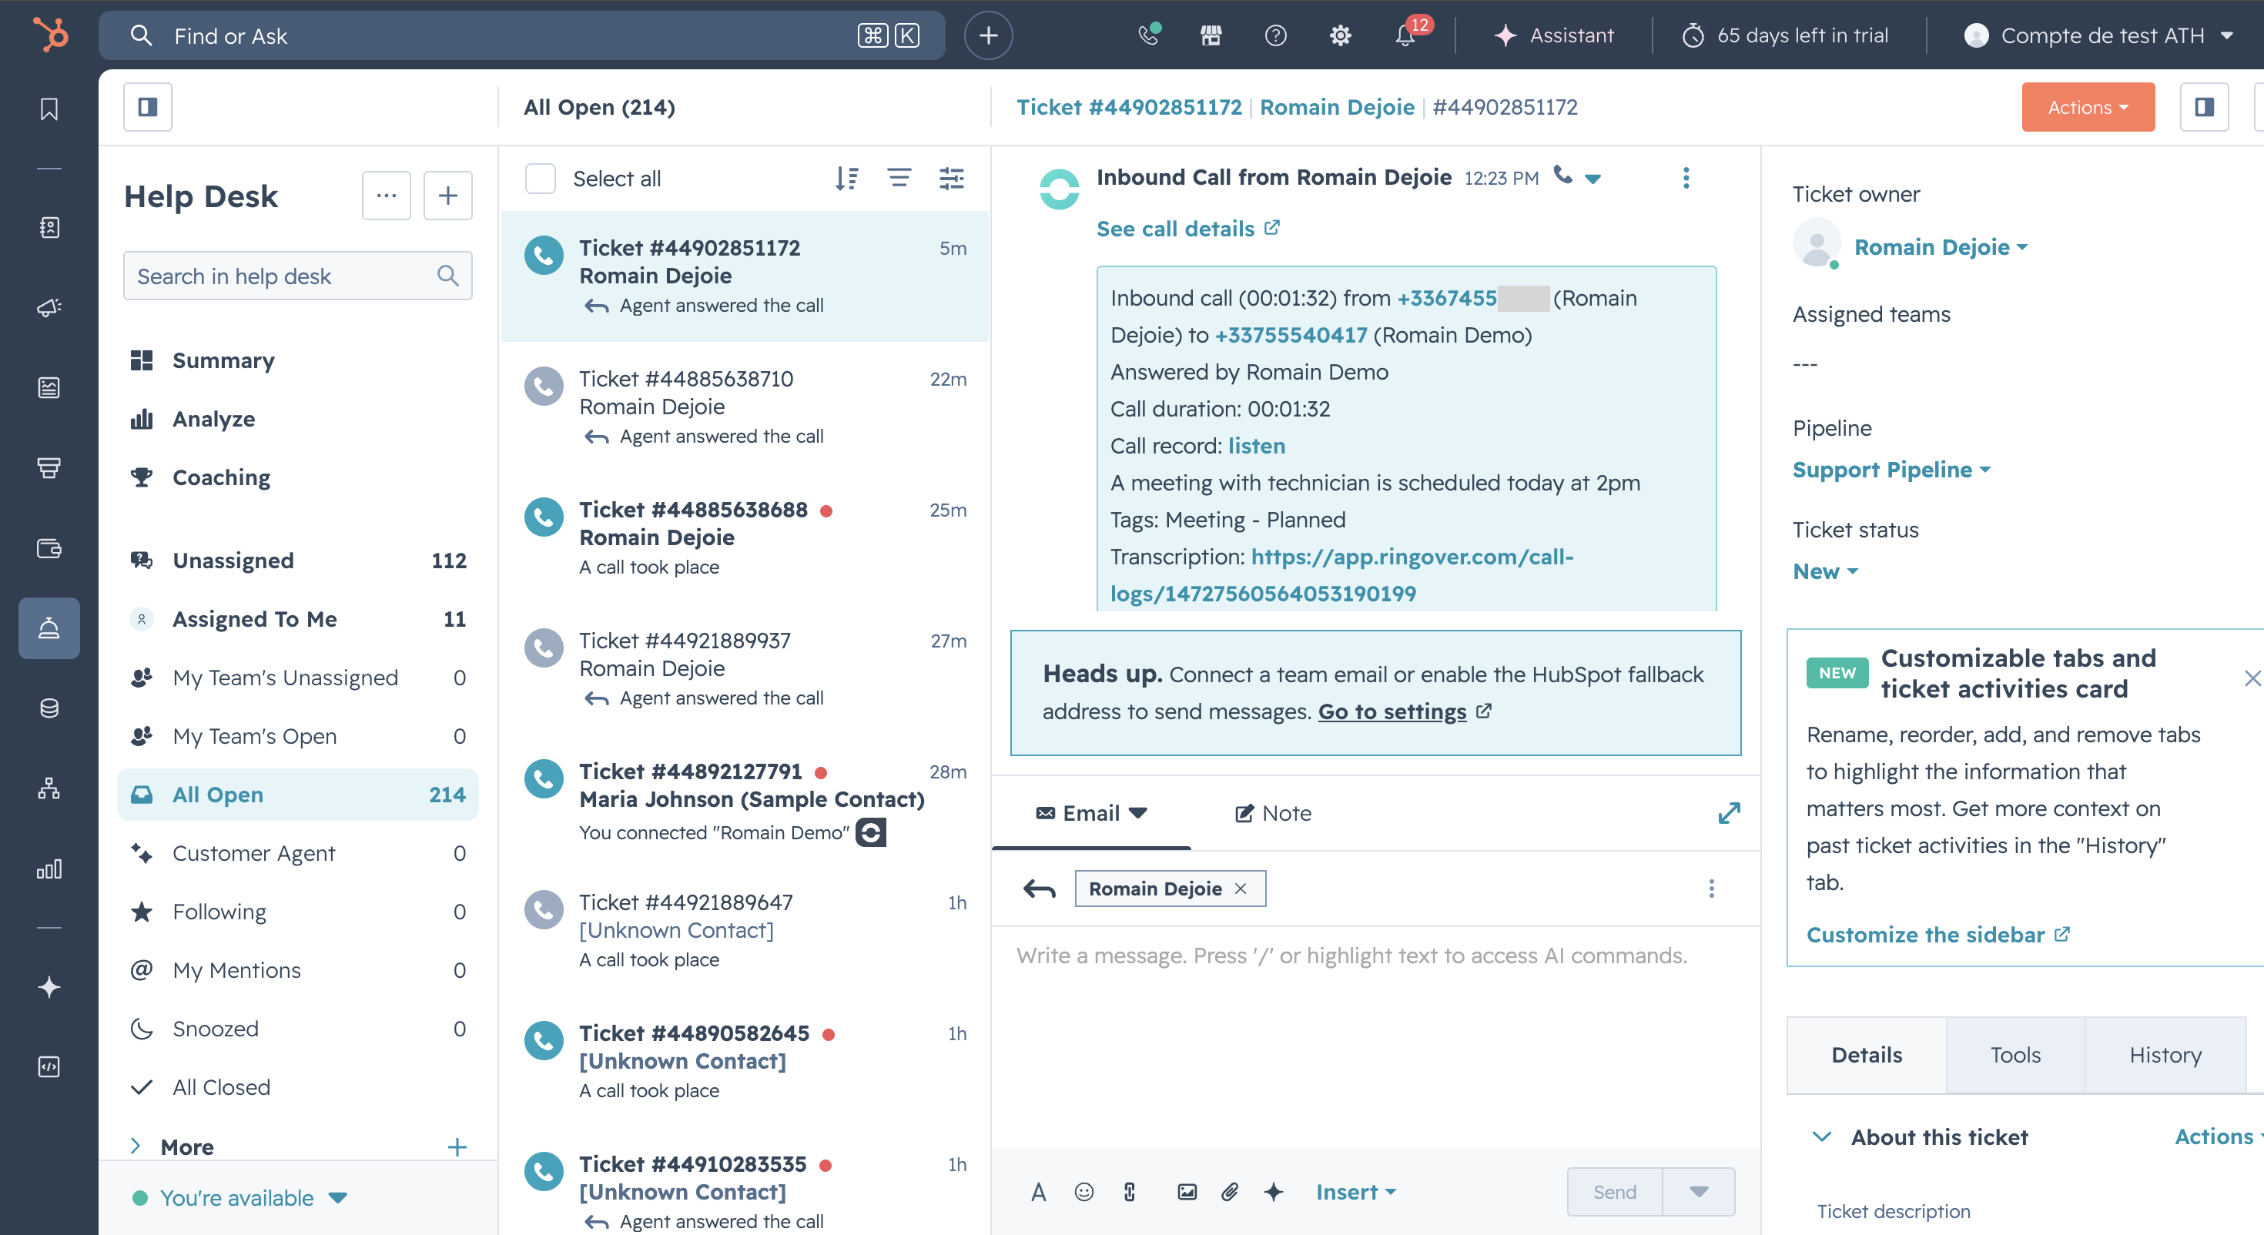This screenshot has height=1235, width=2264.
Task: Click the settings gear icon
Action: click(x=1339, y=35)
